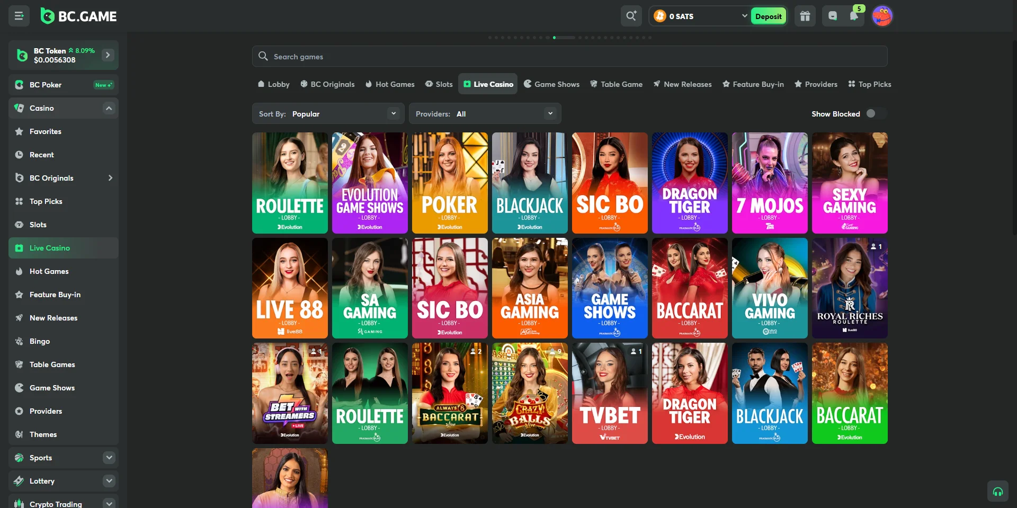Expand the Crypto Trading section chevron

coord(109,503)
